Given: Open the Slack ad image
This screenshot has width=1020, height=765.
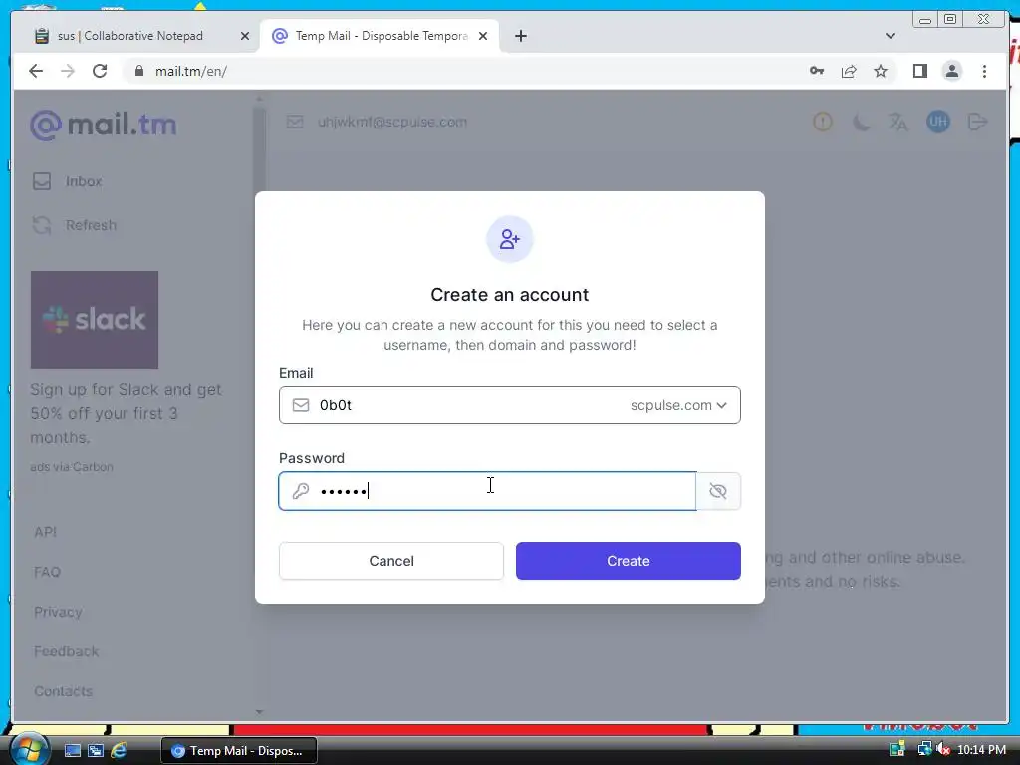Looking at the screenshot, I should pyautogui.click(x=95, y=320).
